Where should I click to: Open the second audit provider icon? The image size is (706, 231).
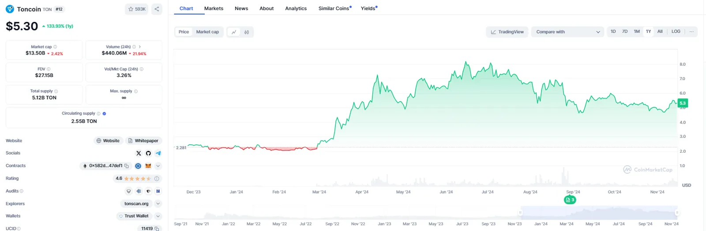[x=139, y=191]
